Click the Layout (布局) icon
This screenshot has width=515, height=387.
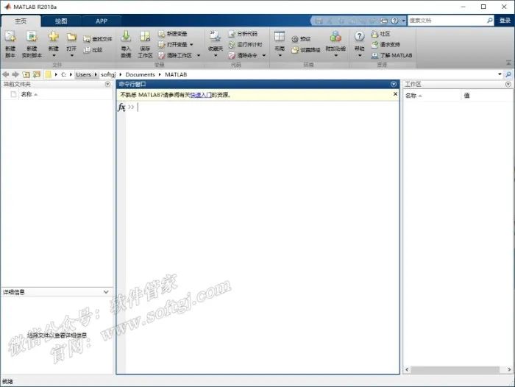click(280, 37)
